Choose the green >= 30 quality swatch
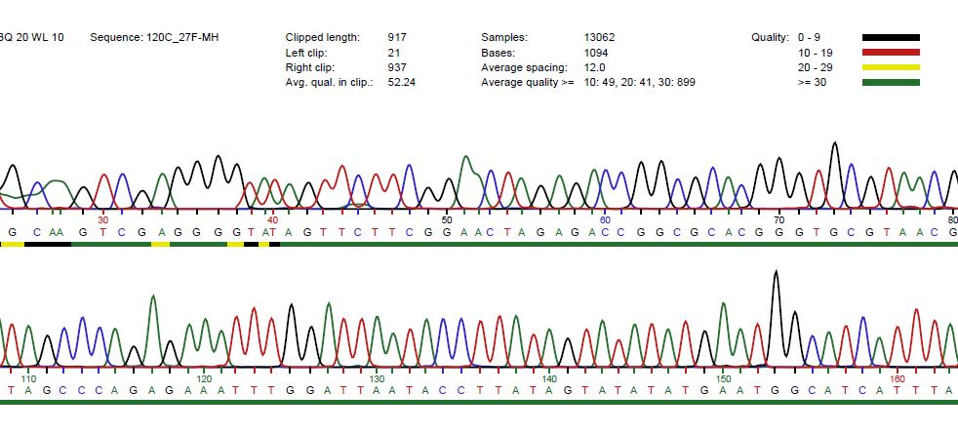This screenshot has width=958, height=433. (x=891, y=82)
